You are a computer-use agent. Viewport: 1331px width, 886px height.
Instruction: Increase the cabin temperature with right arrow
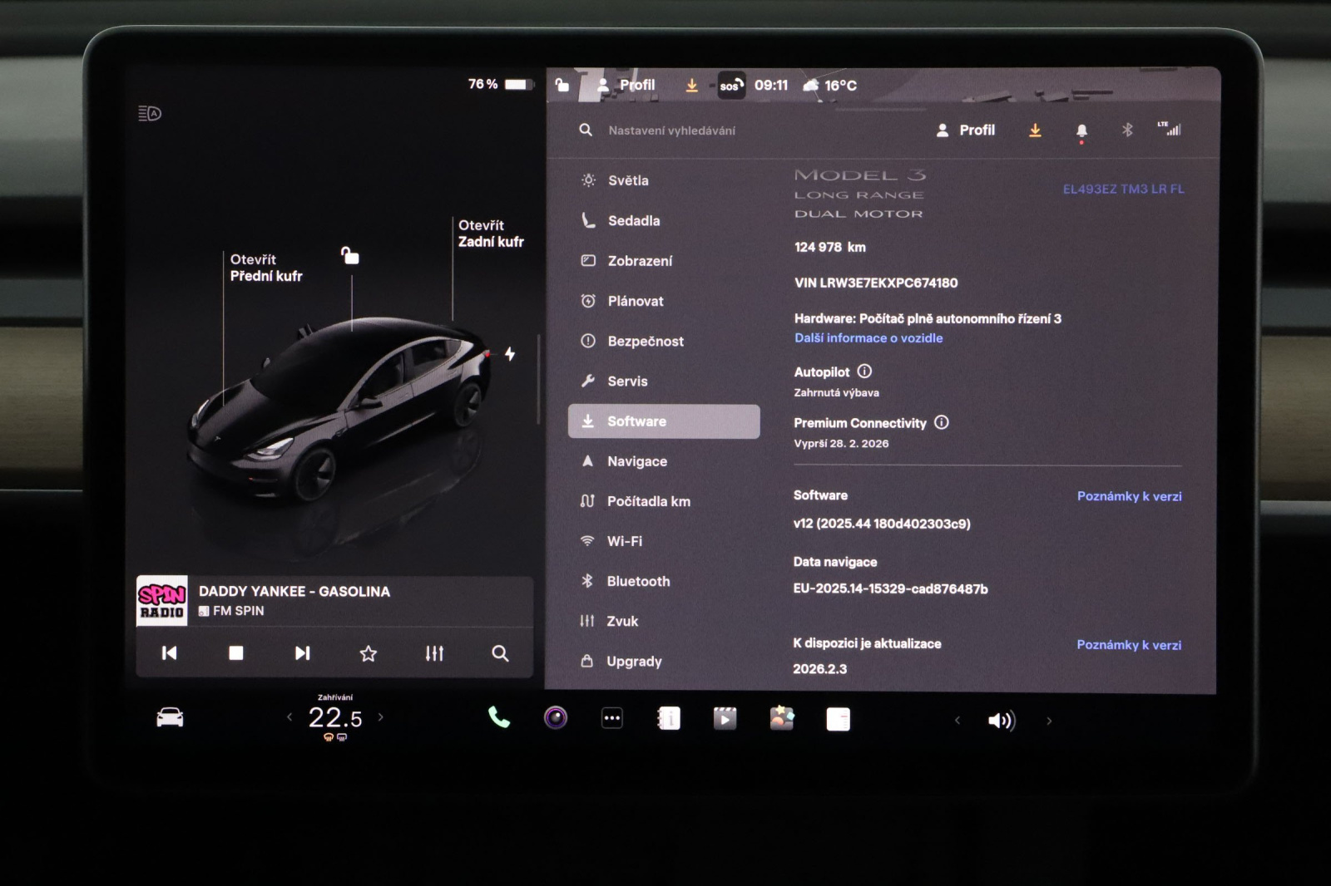coord(381,716)
